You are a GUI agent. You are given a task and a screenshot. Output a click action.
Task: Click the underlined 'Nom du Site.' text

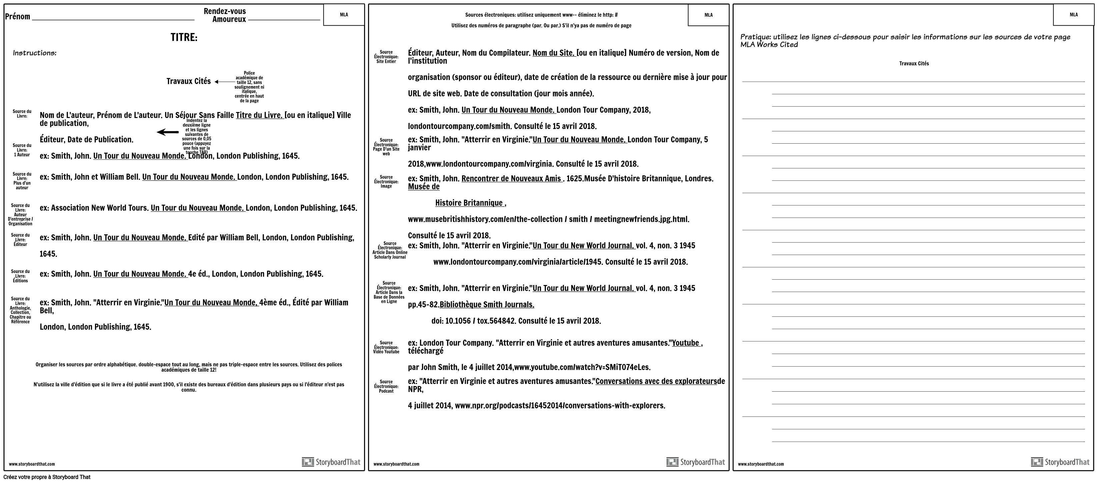point(554,53)
